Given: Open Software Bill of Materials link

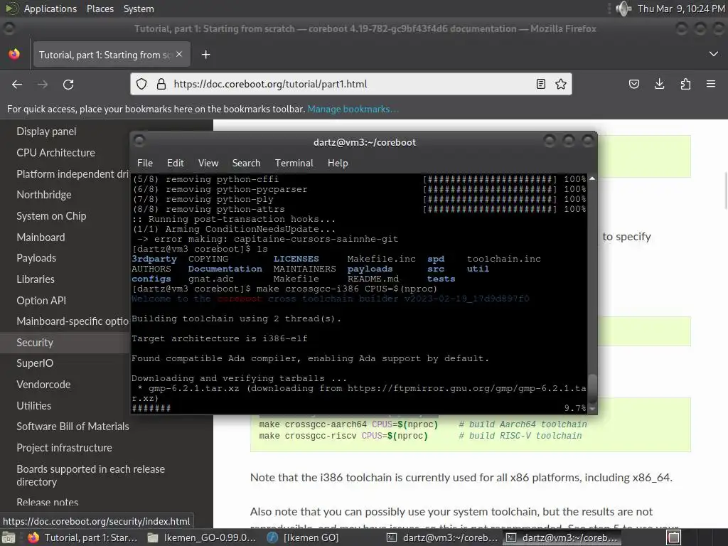Looking at the screenshot, I should [73, 427].
